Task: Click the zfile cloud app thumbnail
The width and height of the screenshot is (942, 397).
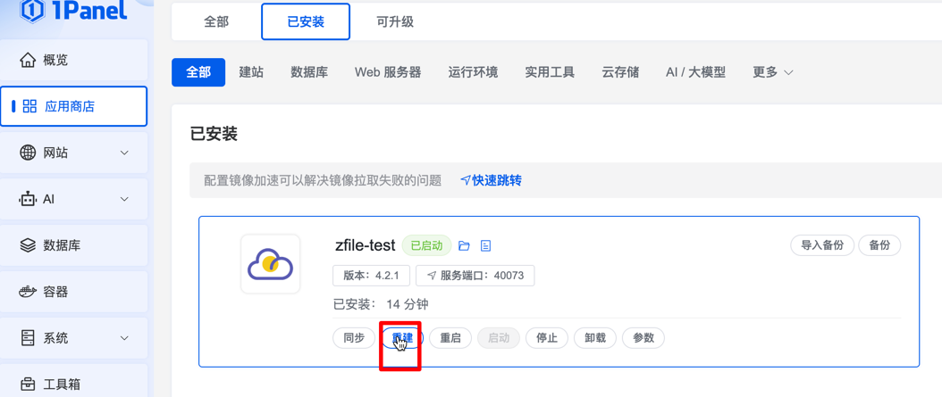Action: pyautogui.click(x=270, y=264)
